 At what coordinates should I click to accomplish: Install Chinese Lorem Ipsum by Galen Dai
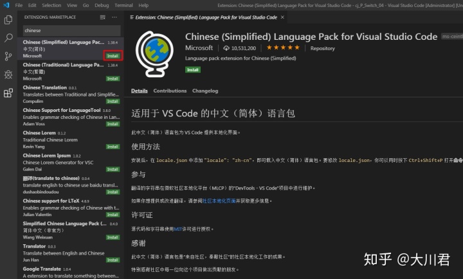pos(113,169)
